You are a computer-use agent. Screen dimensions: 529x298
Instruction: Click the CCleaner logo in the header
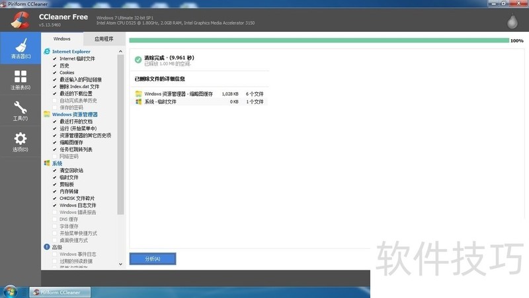(20, 21)
